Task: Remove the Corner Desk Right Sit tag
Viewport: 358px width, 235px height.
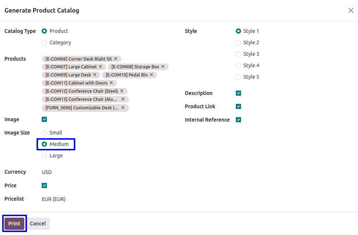Action: coord(116,59)
